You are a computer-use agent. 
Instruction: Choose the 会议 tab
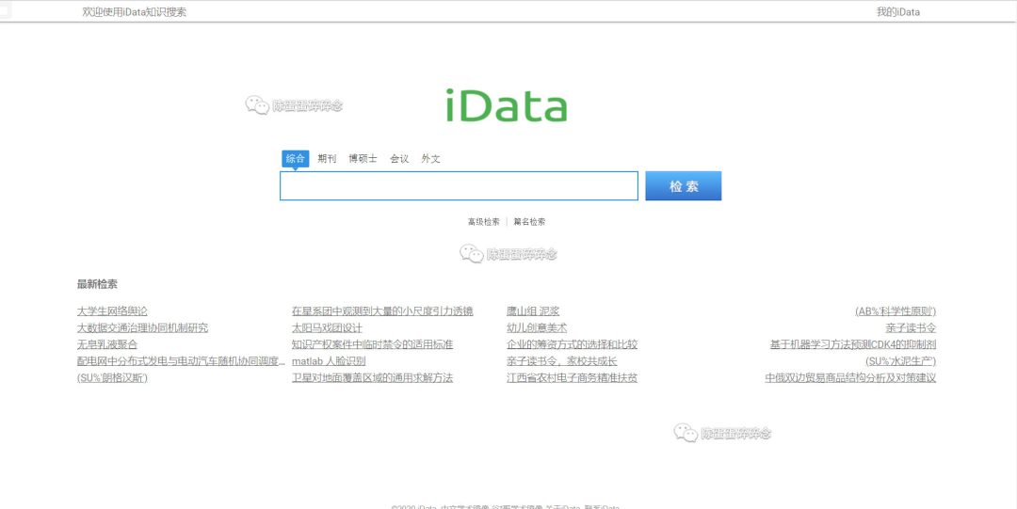tap(399, 158)
